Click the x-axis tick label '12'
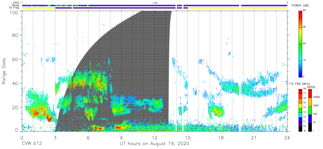This screenshot has height=149, width=323. (x=154, y=138)
